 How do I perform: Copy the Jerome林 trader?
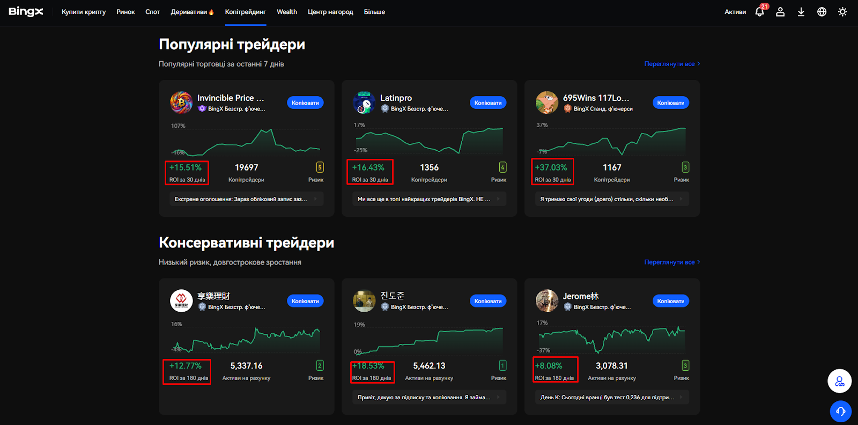pos(671,301)
